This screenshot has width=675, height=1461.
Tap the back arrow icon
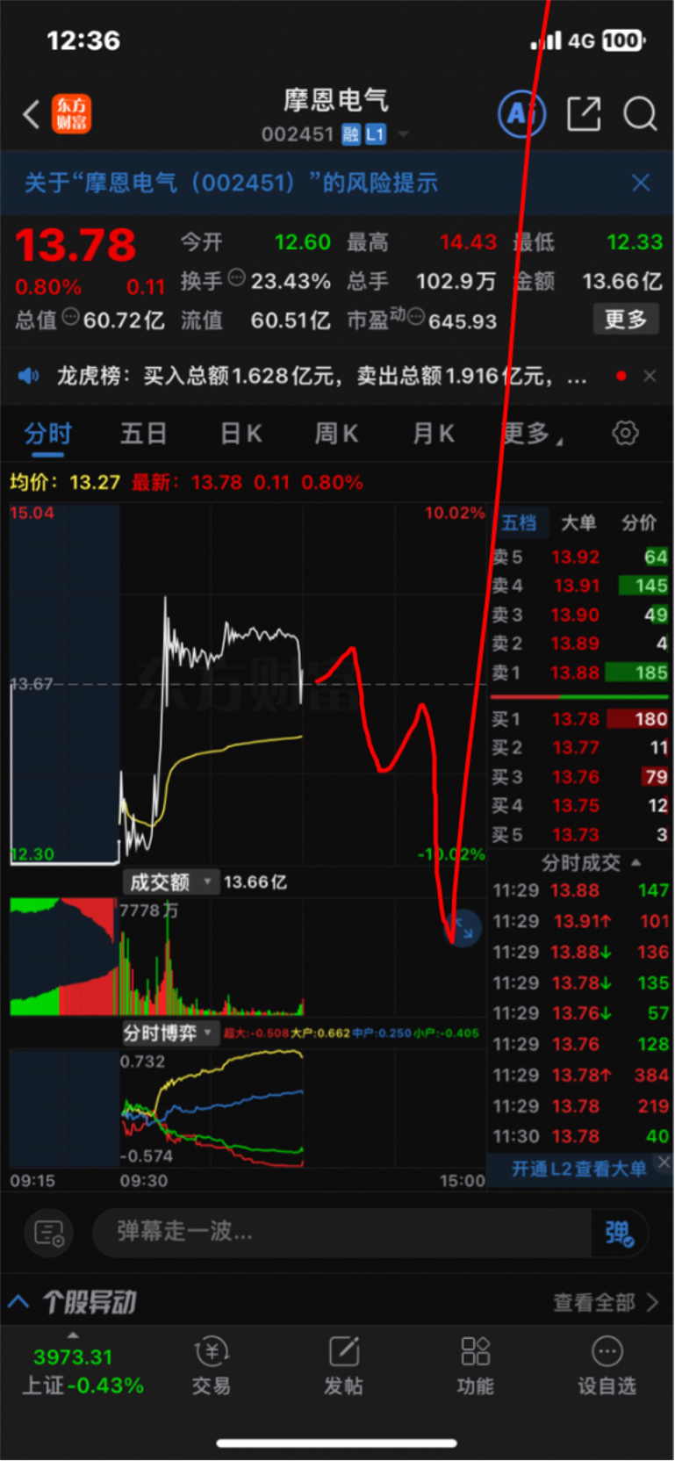[x=32, y=114]
